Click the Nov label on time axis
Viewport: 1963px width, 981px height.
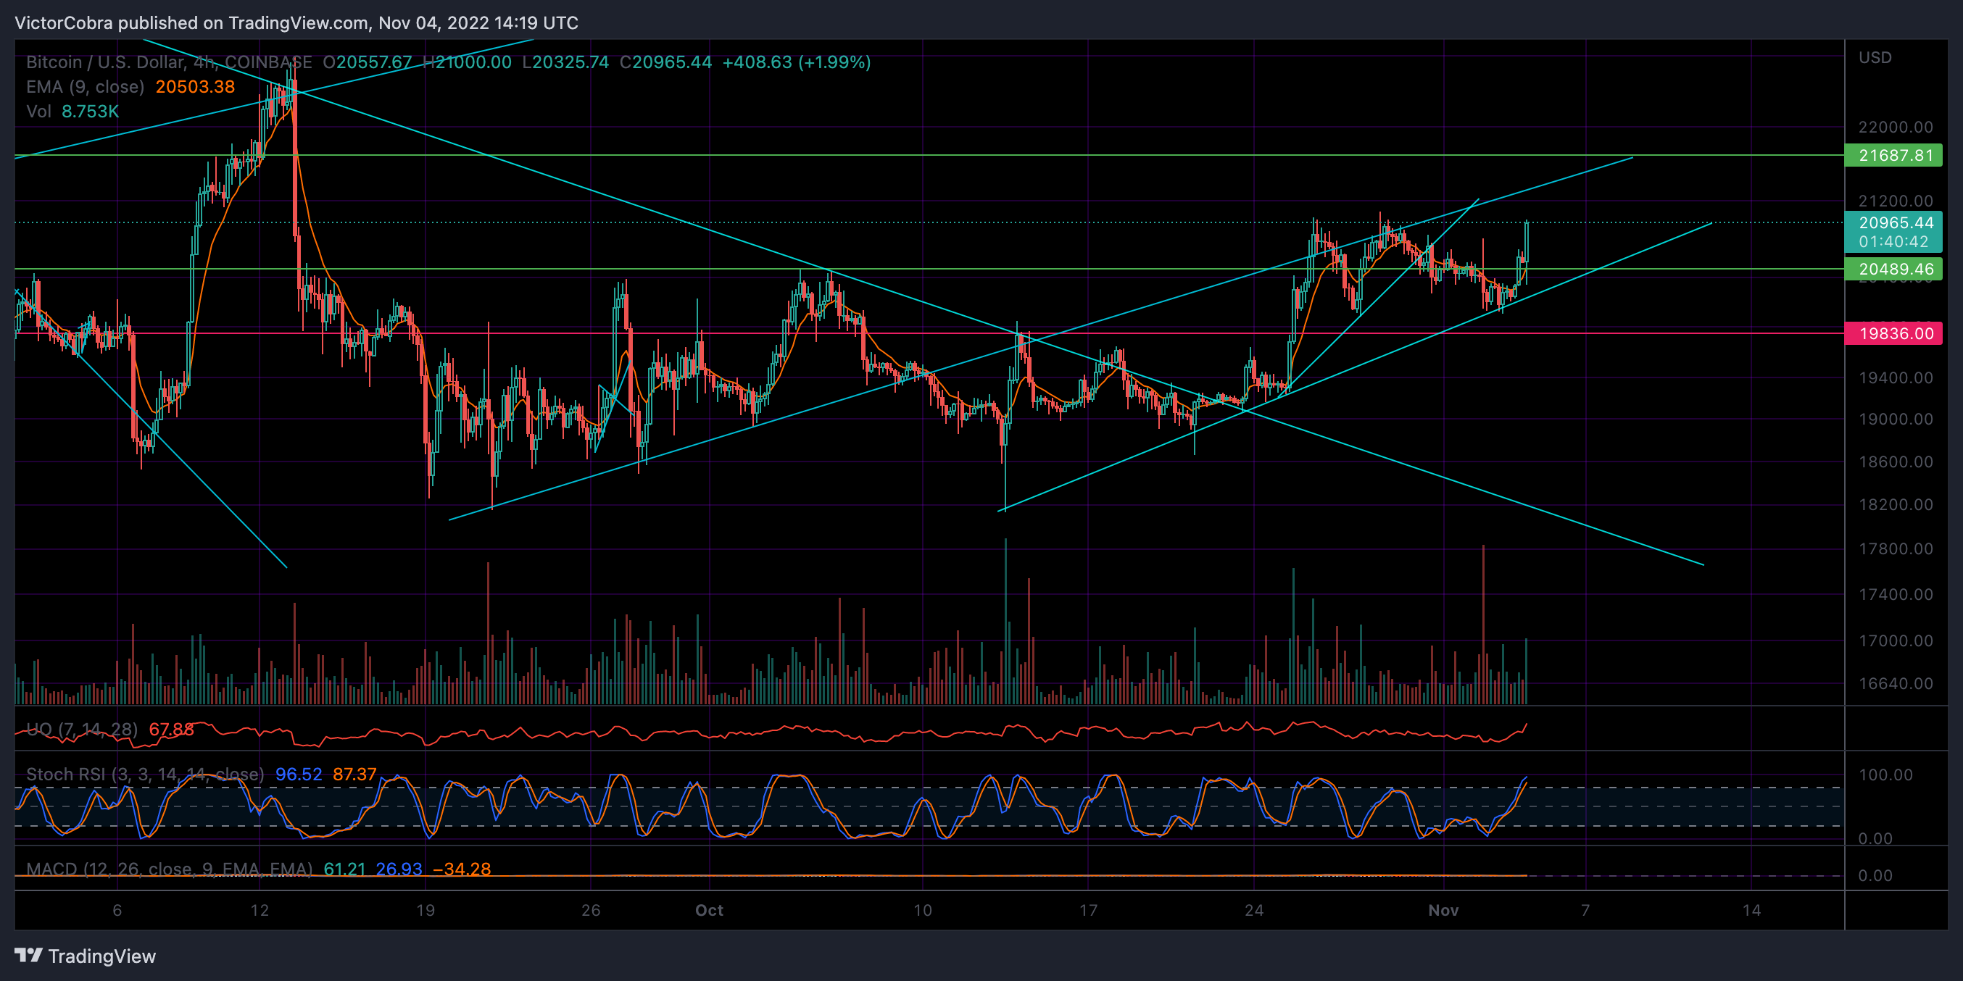tap(1443, 910)
